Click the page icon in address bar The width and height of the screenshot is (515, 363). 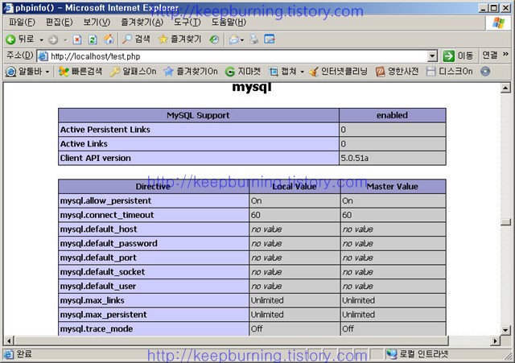click(43, 56)
